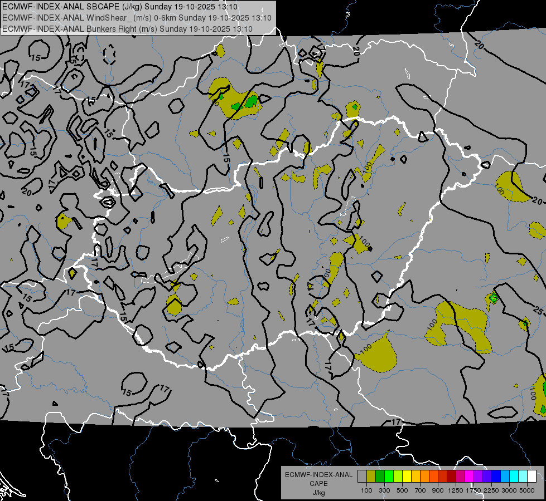Click the amber legend swatch before 700
The width and height of the screenshot is (546, 501).
coord(415,477)
